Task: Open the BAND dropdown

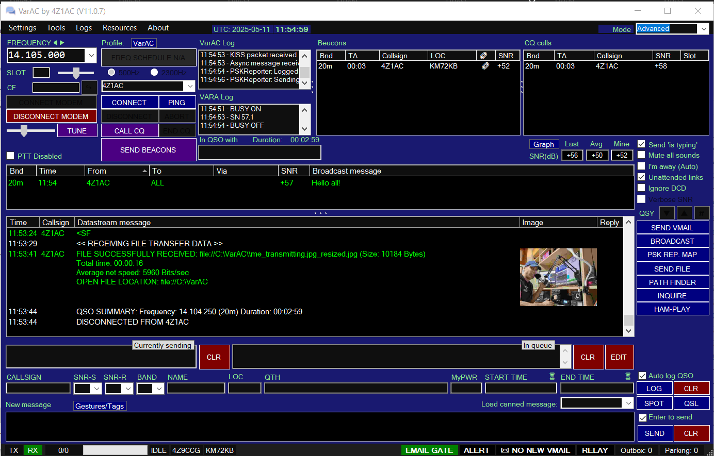Action: (x=159, y=389)
